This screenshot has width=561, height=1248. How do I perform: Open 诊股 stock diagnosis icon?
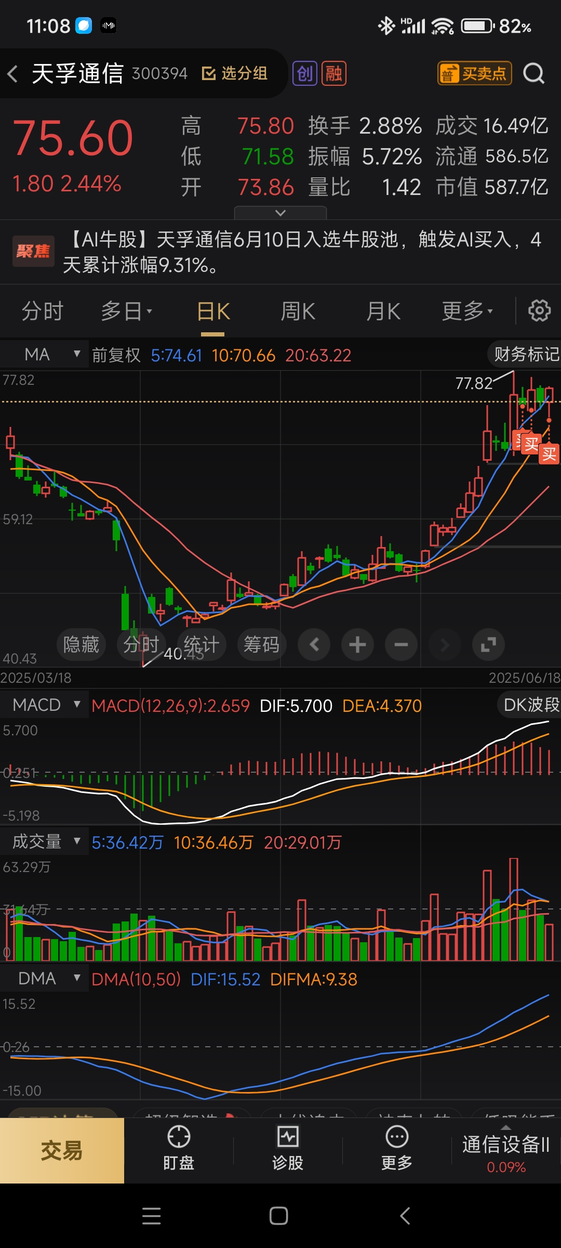[288, 1149]
